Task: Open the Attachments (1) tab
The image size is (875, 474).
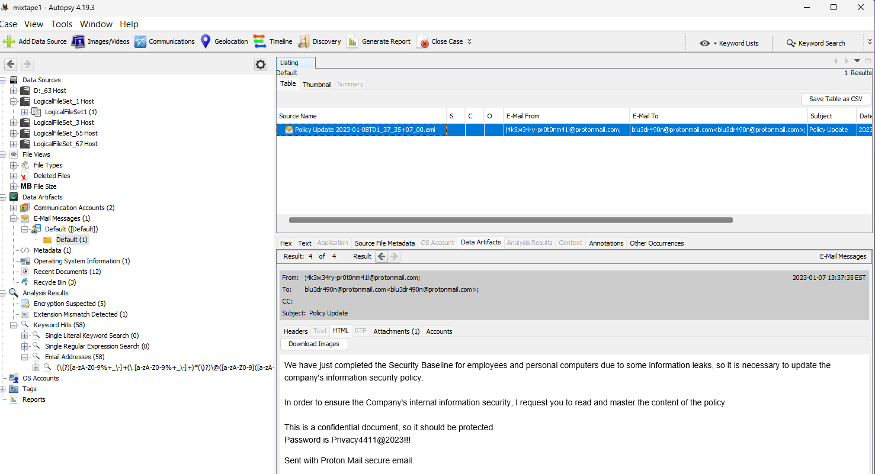Action: click(396, 331)
